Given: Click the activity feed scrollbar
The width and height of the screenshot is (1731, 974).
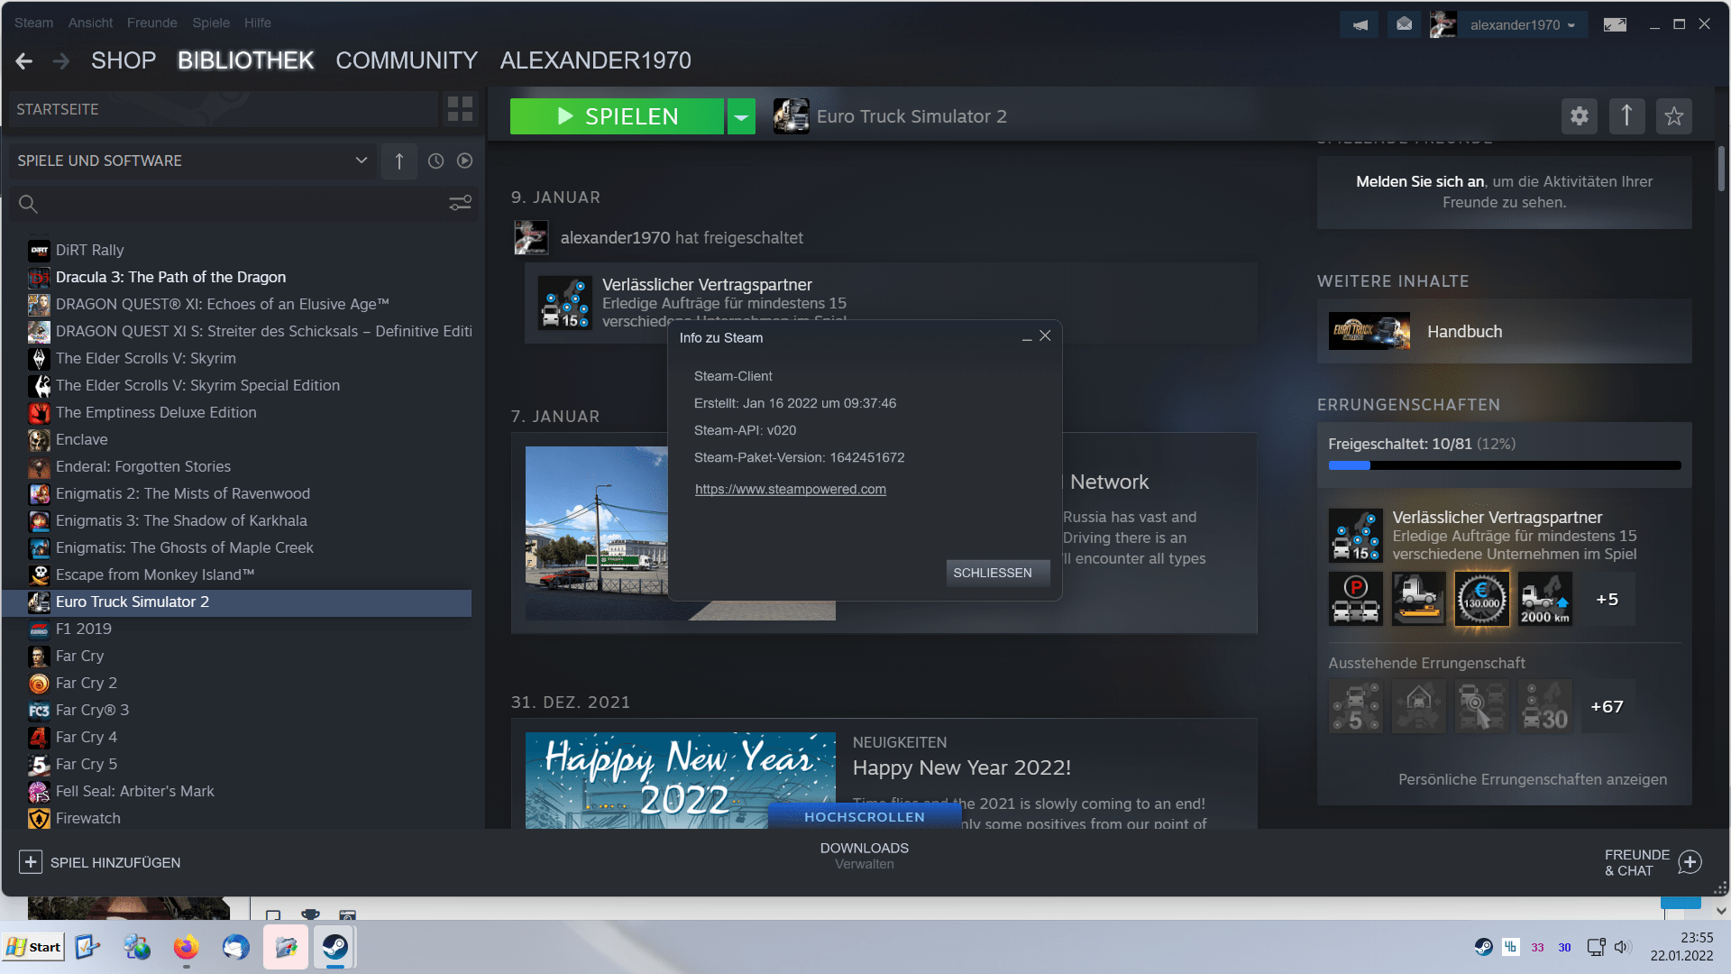Looking at the screenshot, I should [x=1720, y=169].
